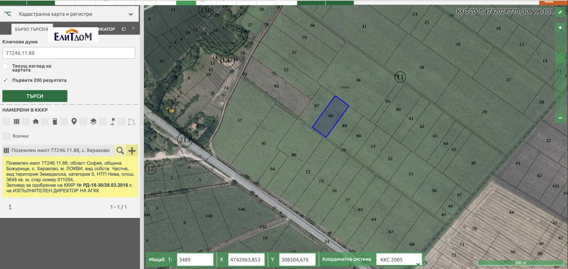
Task: Tick the 'Всички' checkbox
Action: click(x=6, y=136)
